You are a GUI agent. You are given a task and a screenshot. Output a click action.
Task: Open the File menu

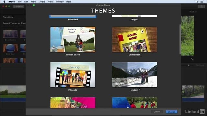(x=20, y=2)
